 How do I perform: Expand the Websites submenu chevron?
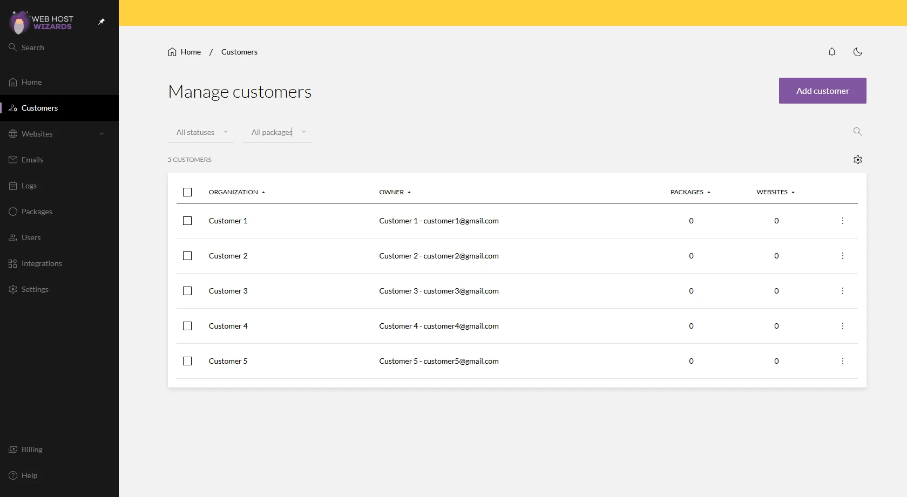101,134
